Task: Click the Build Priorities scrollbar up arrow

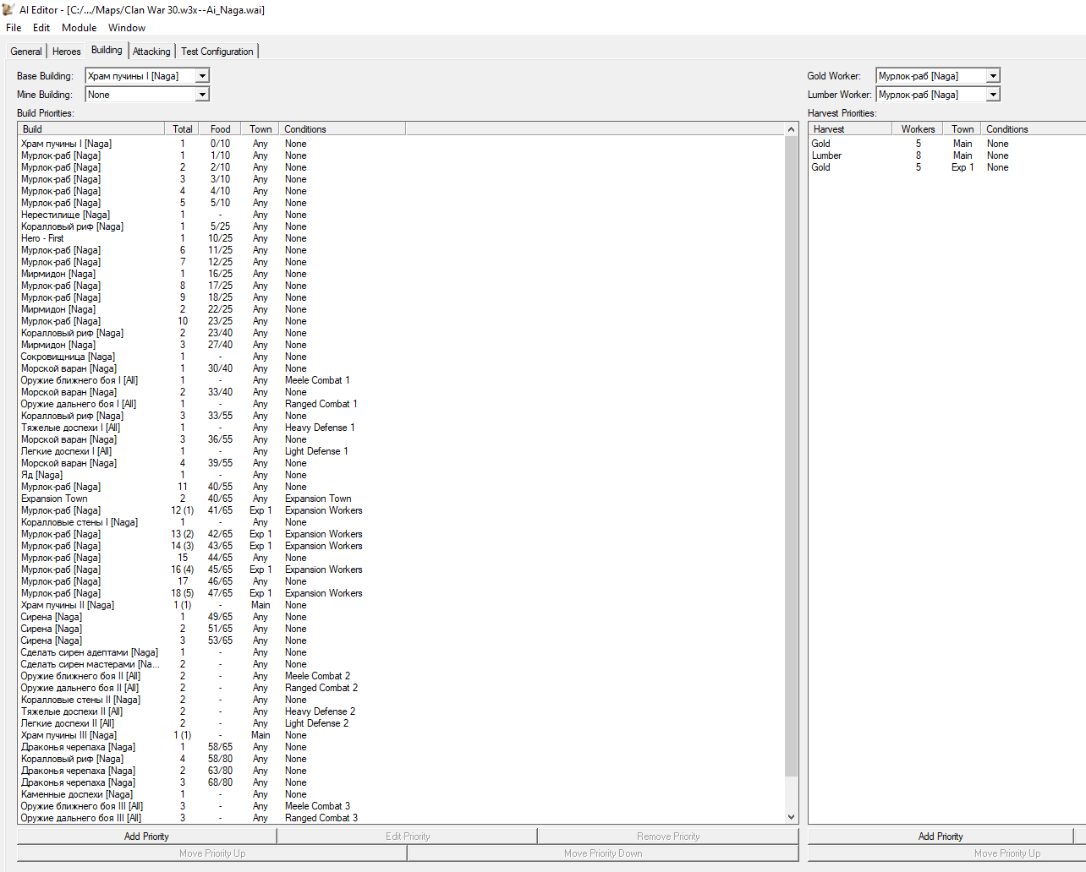Action: click(x=792, y=129)
